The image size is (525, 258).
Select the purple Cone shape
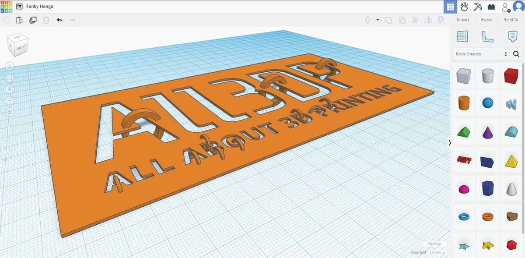(x=487, y=132)
